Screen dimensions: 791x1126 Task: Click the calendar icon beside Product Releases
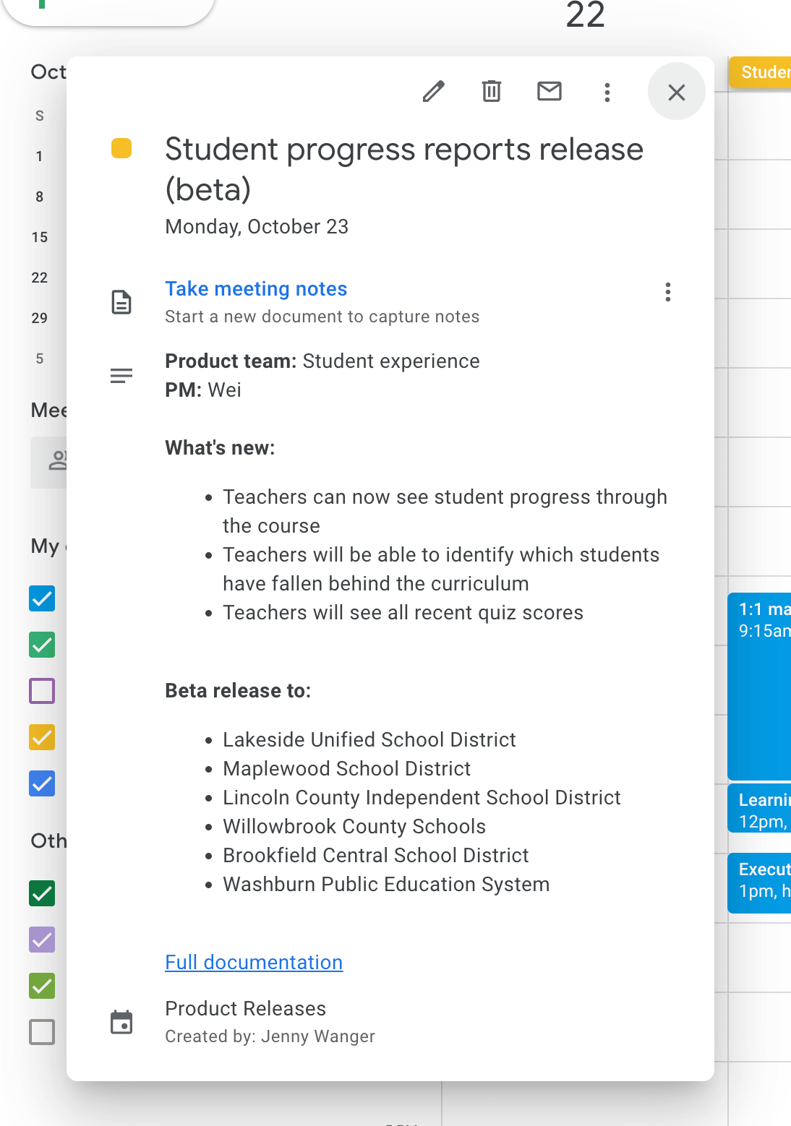coord(121,1022)
